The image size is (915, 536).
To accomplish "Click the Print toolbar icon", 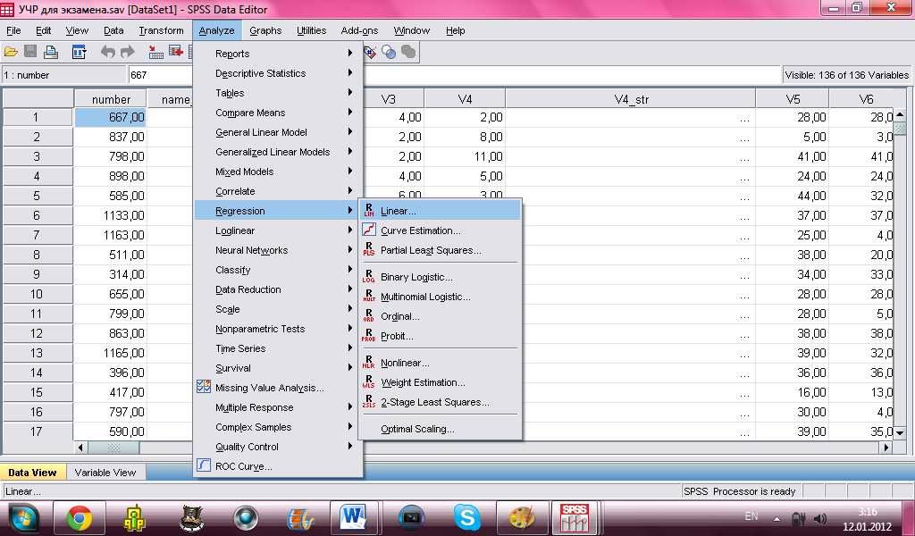I will tap(51, 52).
